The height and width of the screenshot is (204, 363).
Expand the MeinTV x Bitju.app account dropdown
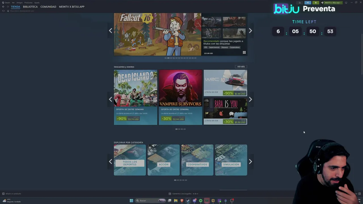[334, 3]
